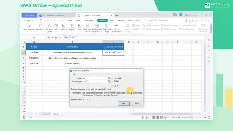Collapse Value field range selector icon
The width and height of the screenshot is (233, 131).
pyautogui.click(x=109, y=78)
